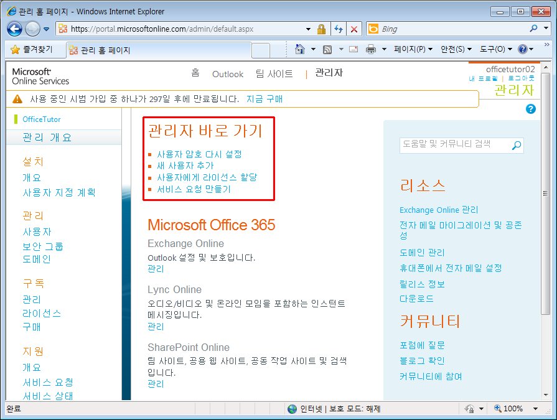Go to the 팀 사이트 navigation tab
Image resolution: width=557 pixels, height=420 pixels.
point(274,73)
